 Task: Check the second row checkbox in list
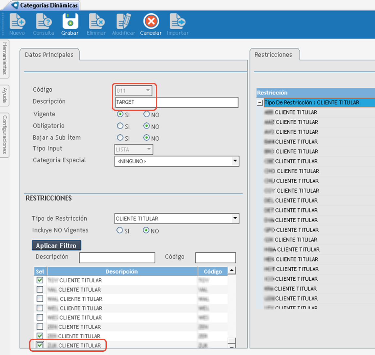(x=40, y=289)
